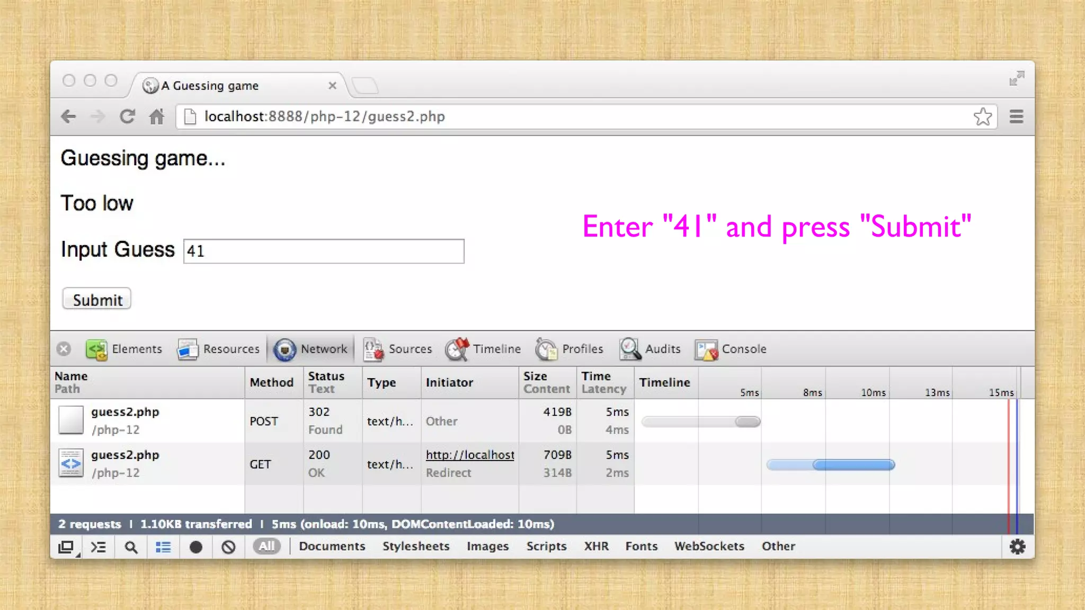Follow the http://localhost initiator link
This screenshot has height=610, width=1085.
470,455
